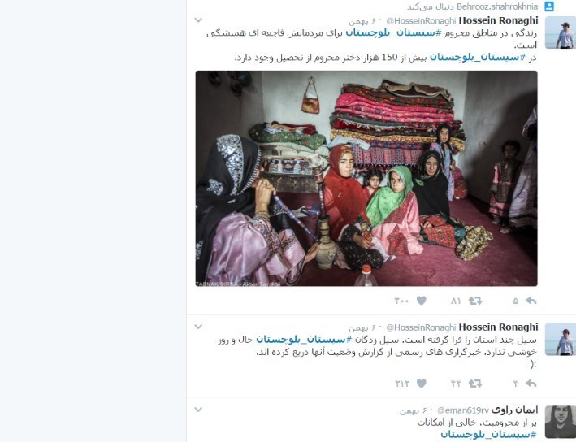Reply to the tweet with the family photo

531,301
